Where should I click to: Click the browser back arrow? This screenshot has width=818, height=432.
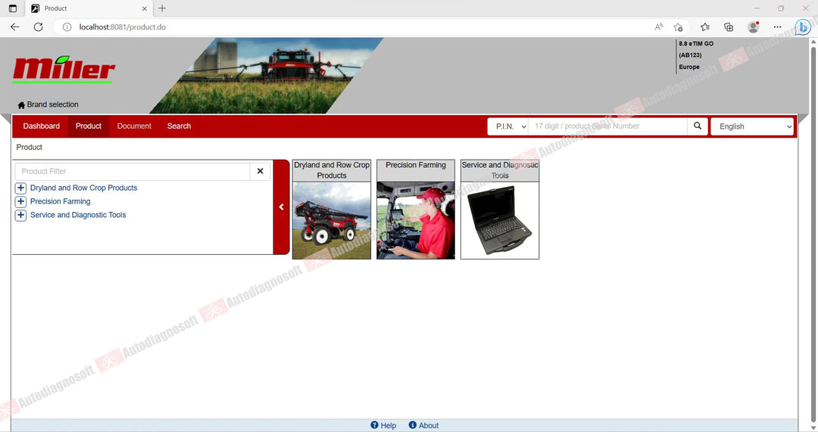[14, 27]
